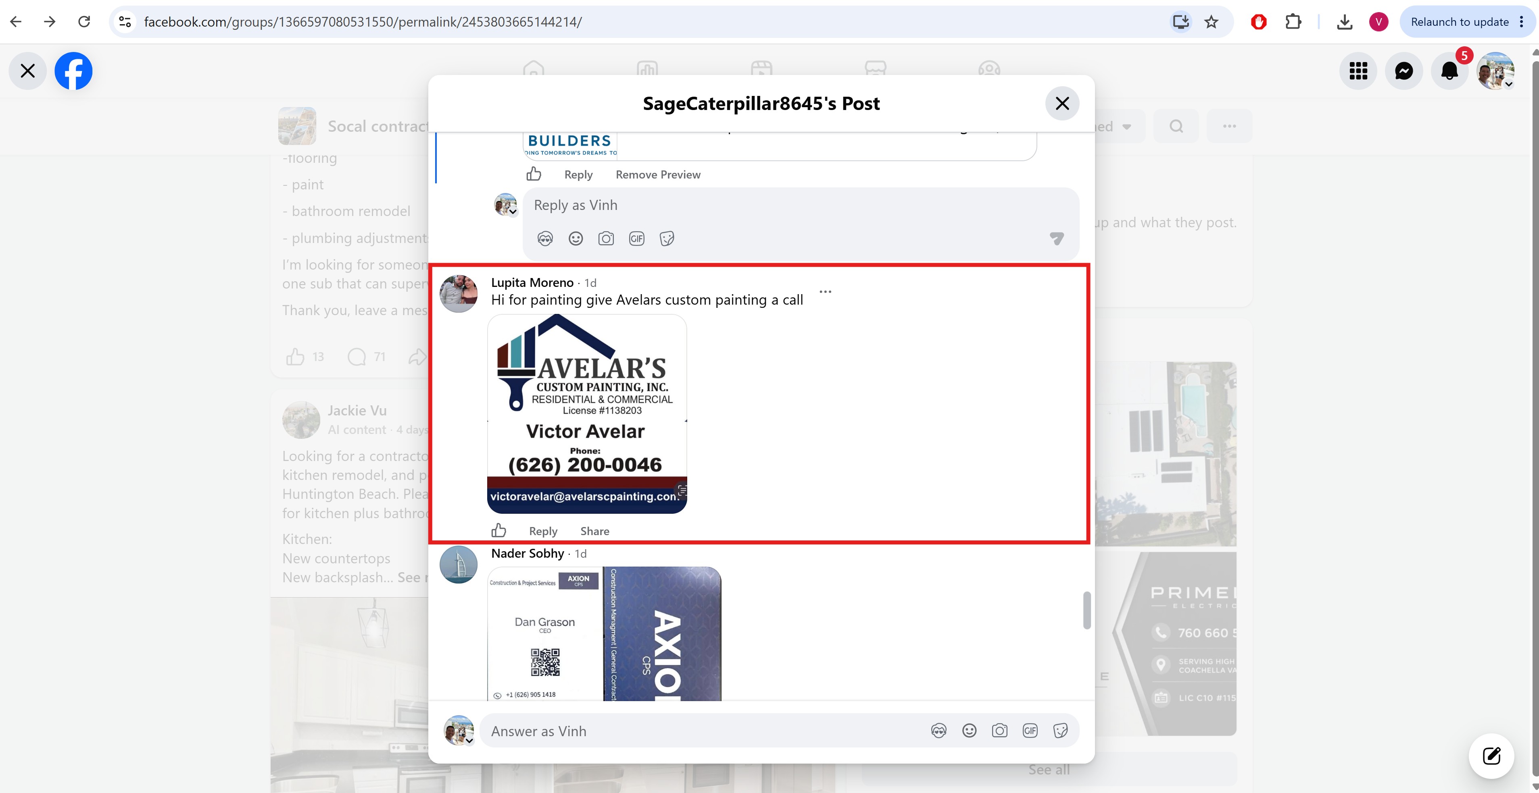Add a GIF in Answer as Vinh box
Viewport: 1539px width, 793px height.
[x=1030, y=731]
